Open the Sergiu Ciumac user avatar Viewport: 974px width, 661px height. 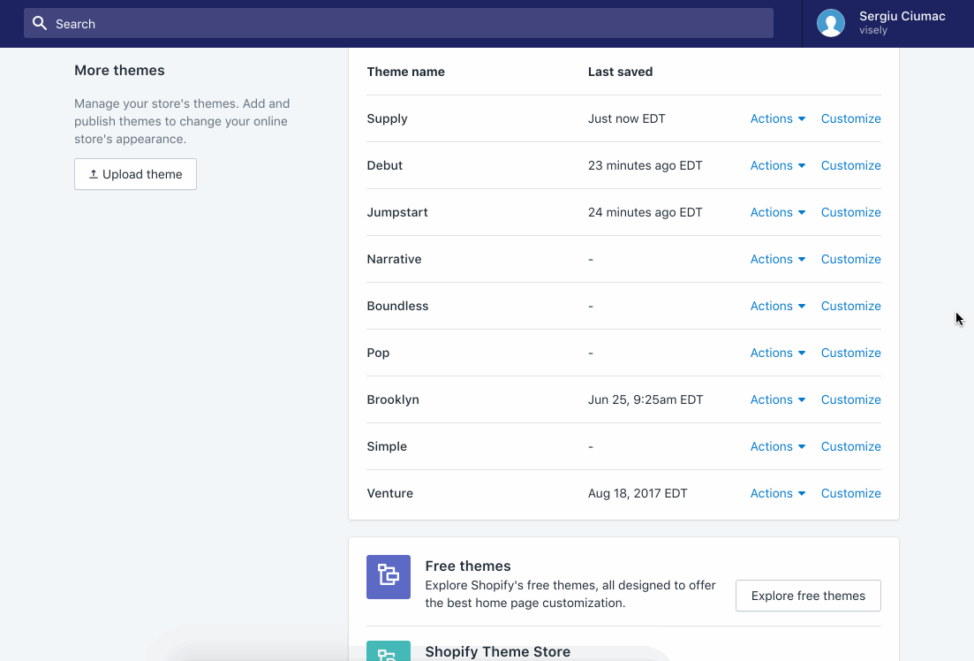pyautogui.click(x=830, y=23)
